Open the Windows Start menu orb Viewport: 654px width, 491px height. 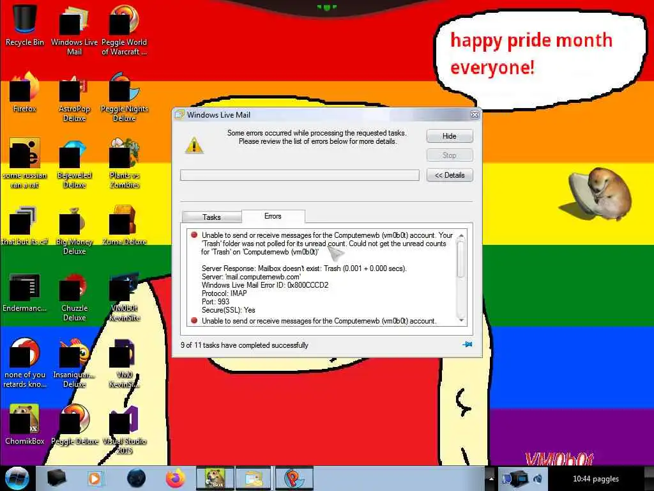[17, 478]
